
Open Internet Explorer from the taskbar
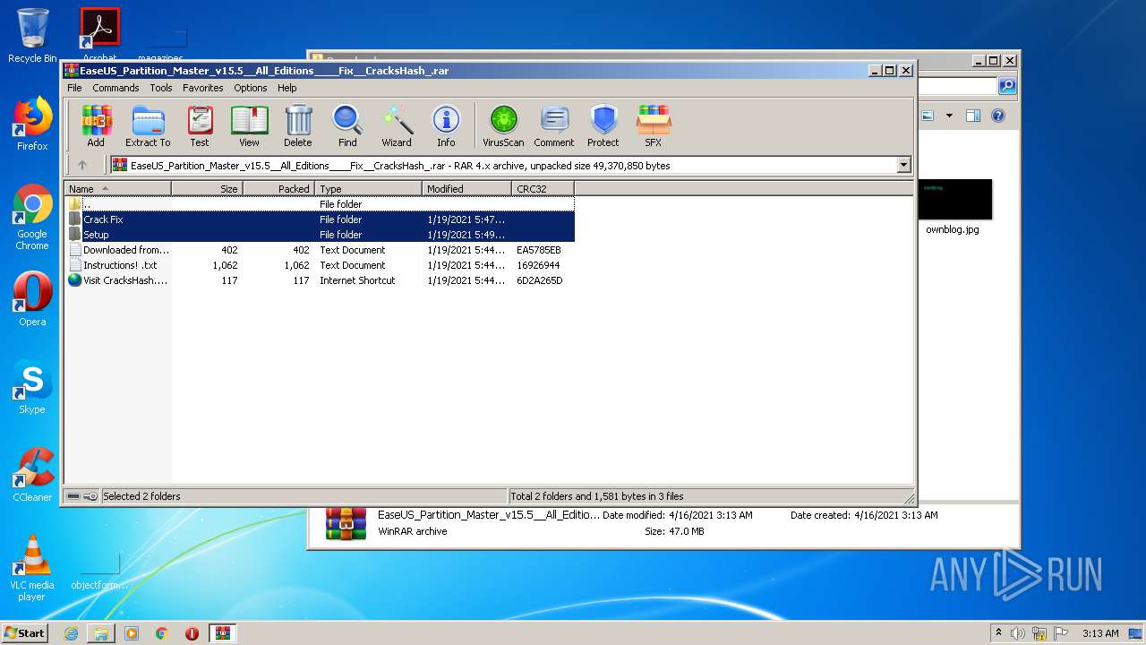[71, 633]
